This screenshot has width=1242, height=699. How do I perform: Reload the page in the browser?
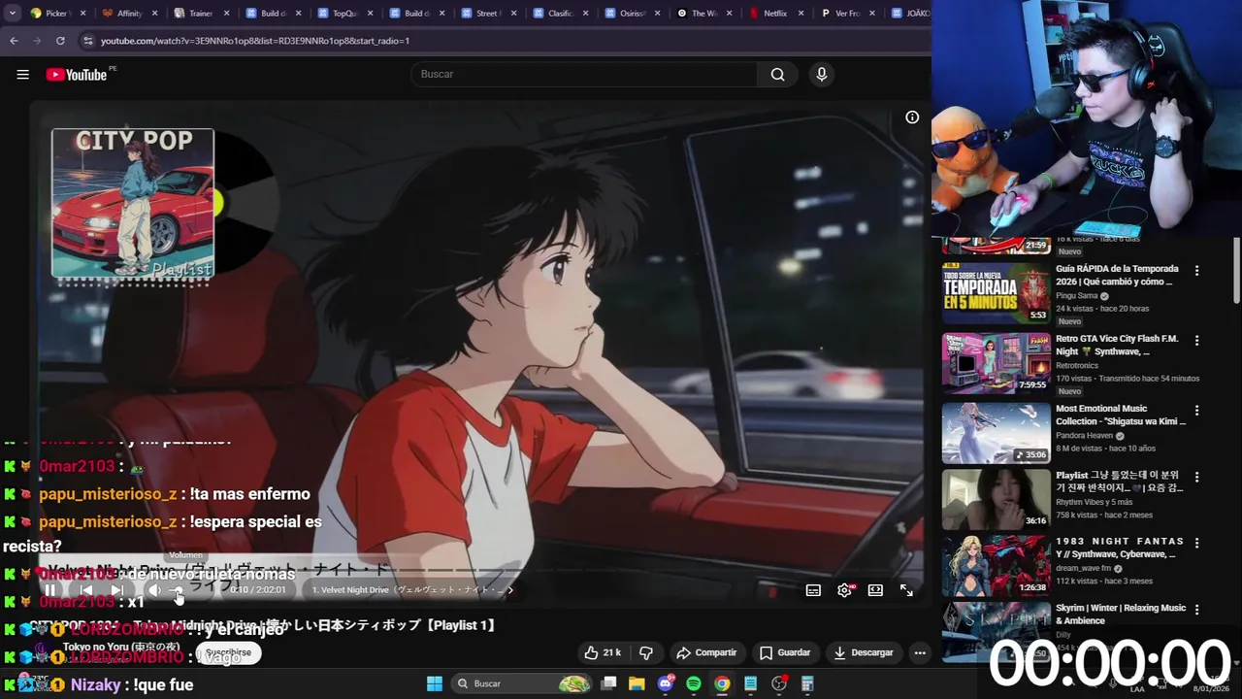coord(60,41)
